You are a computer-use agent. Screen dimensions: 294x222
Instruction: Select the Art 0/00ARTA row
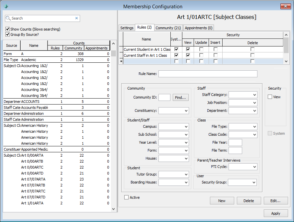(56, 155)
